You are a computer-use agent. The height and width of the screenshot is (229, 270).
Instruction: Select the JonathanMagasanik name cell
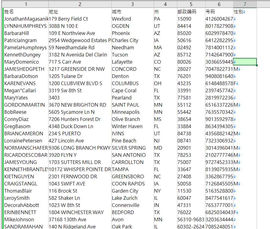click(x=26, y=19)
